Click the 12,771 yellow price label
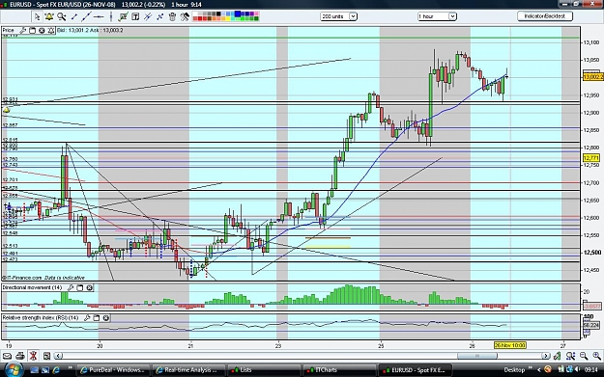Image resolution: width=604 pixels, height=377 pixels. [590, 158]
